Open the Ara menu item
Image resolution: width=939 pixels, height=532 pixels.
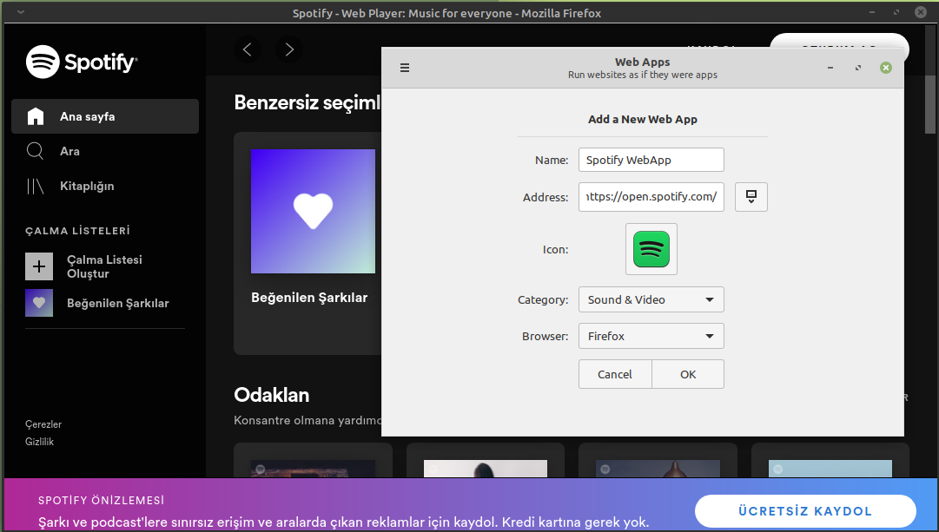click(105, 151)
